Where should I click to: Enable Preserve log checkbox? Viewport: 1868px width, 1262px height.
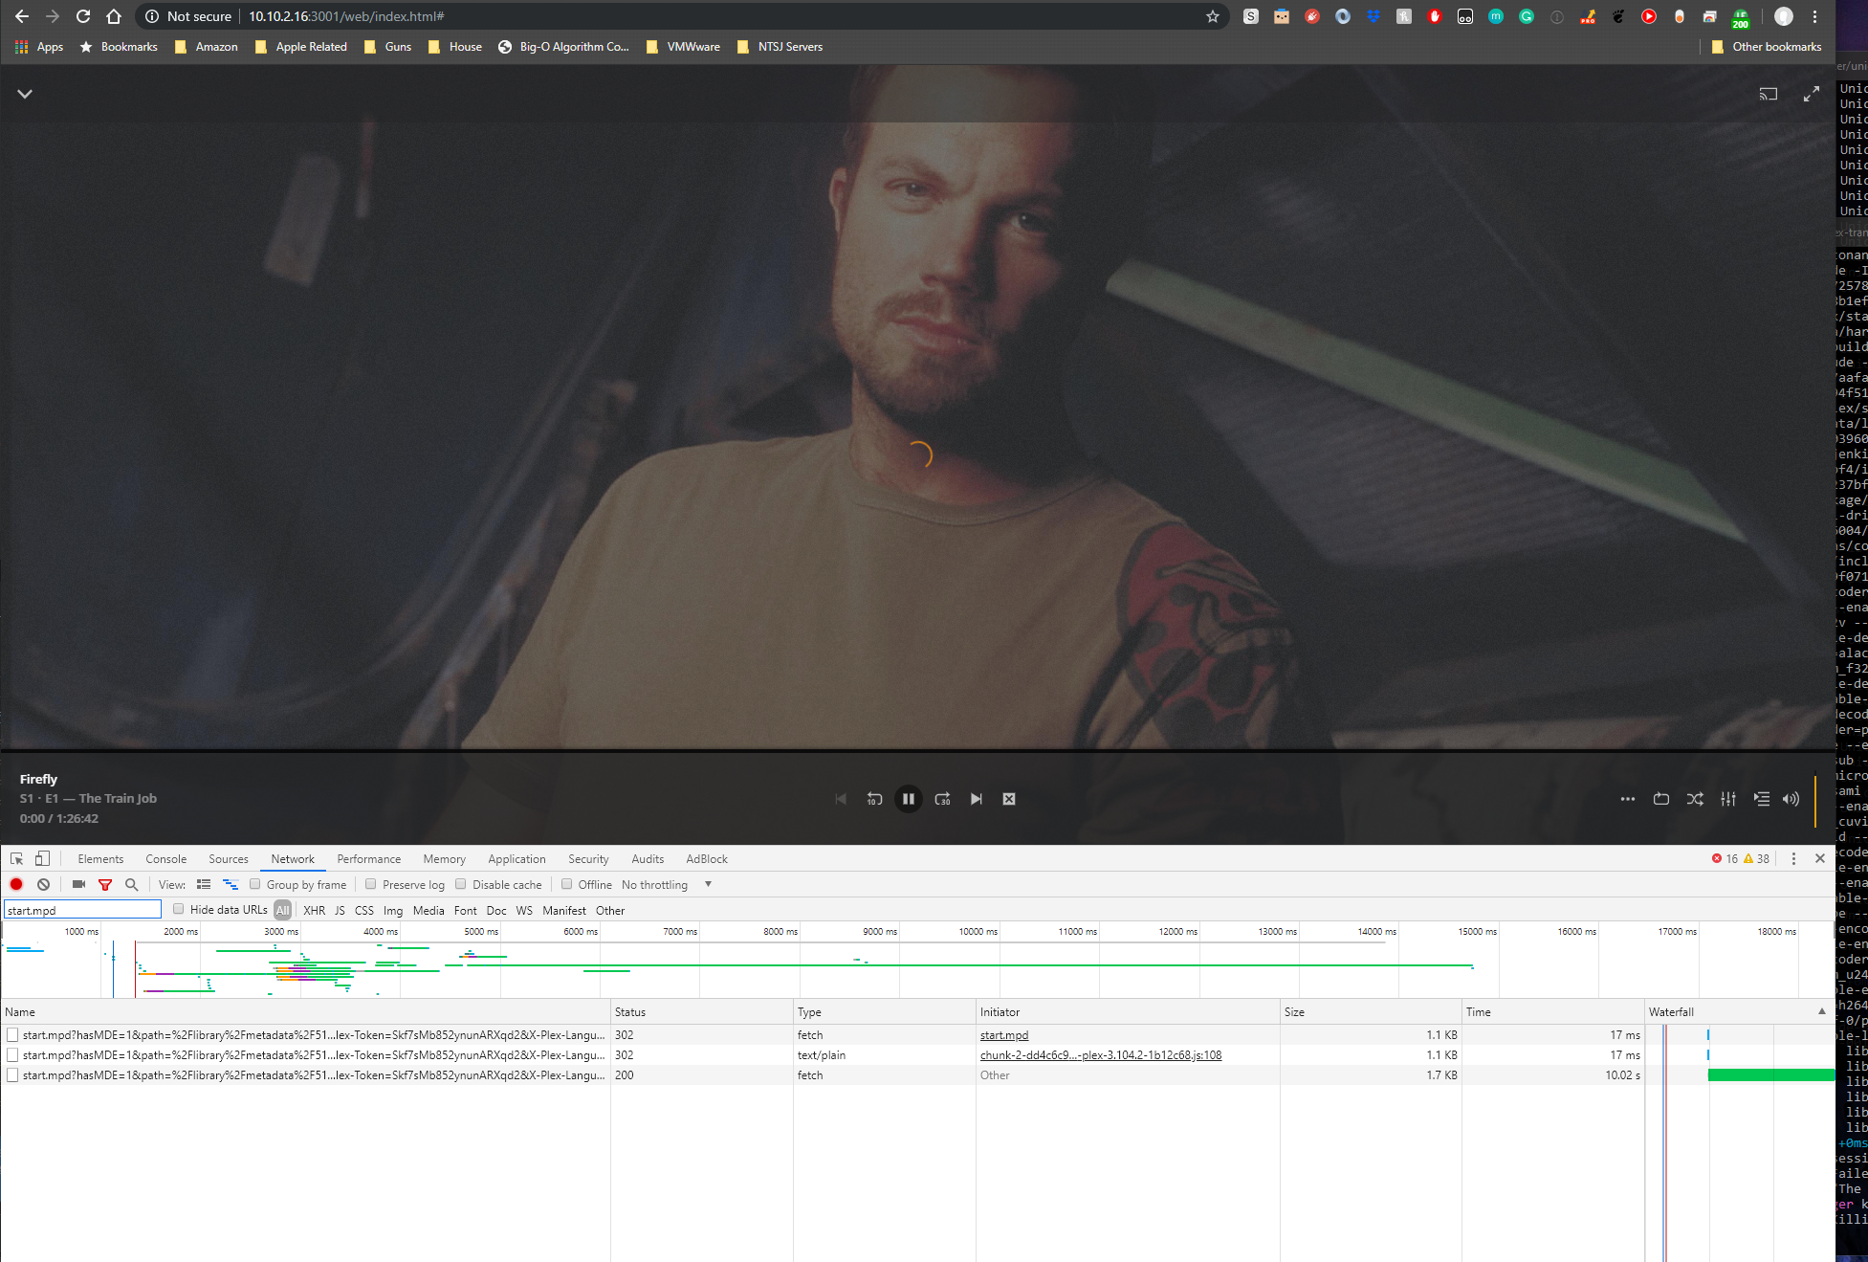(371, 884)
